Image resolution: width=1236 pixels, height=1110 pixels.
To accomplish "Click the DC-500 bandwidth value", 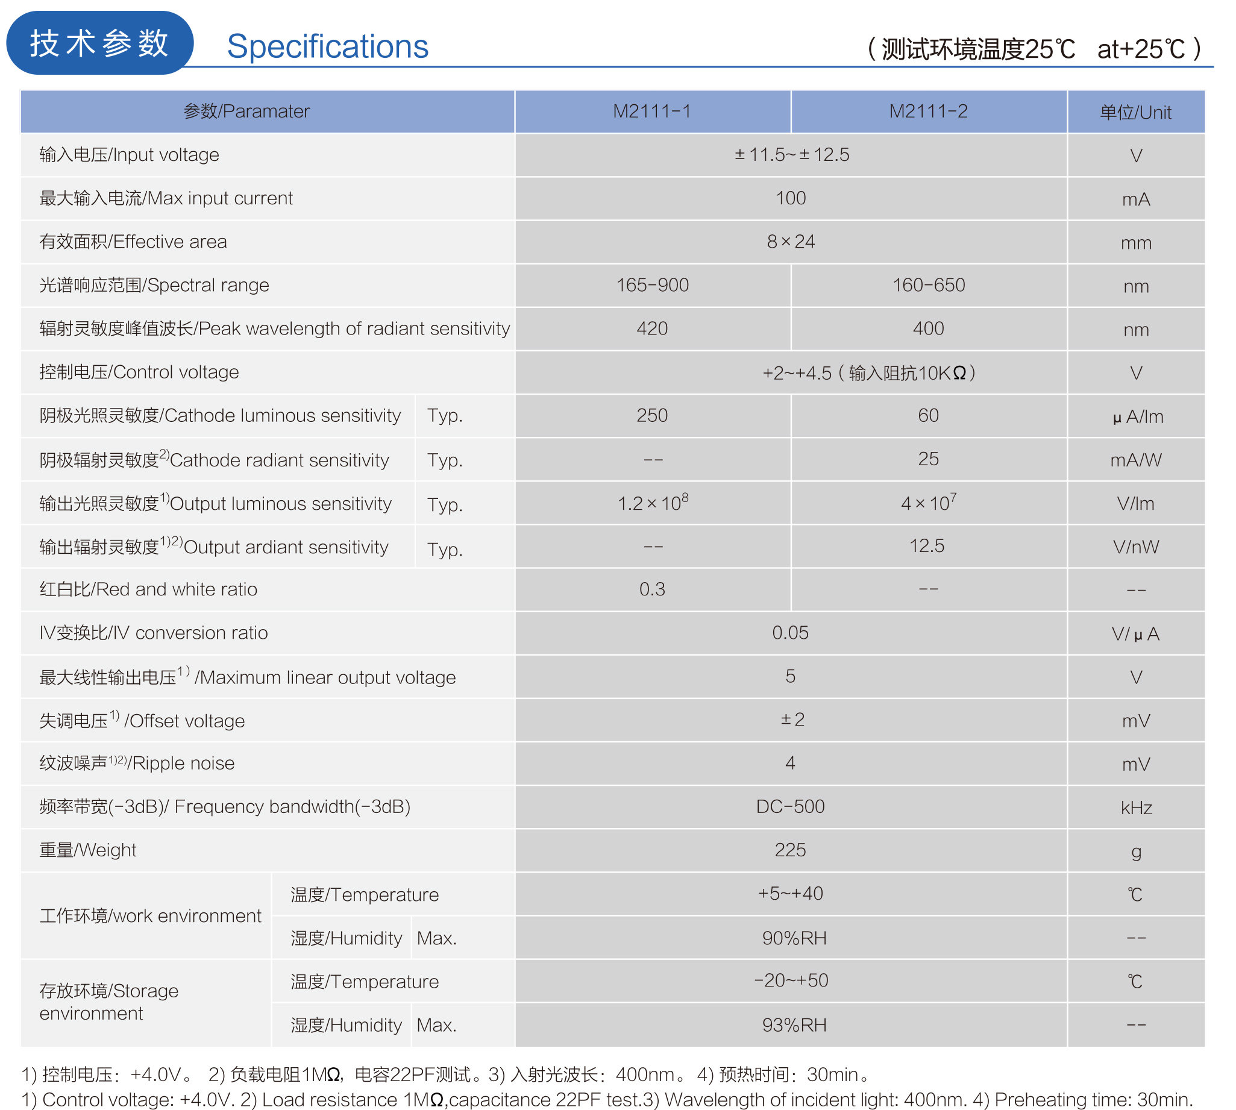I will 790,806.
